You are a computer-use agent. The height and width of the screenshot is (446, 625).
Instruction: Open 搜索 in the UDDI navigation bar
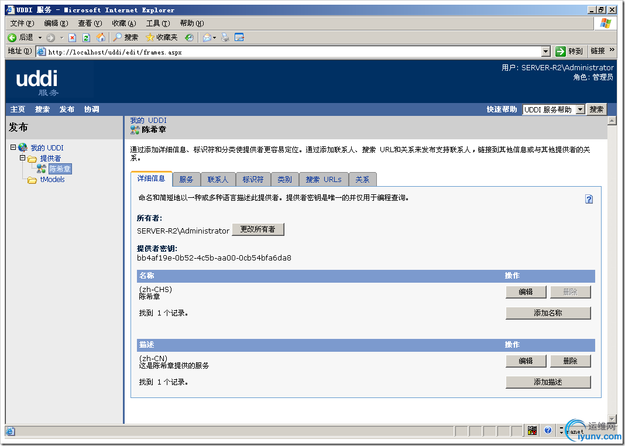click(x=42, y=109)
